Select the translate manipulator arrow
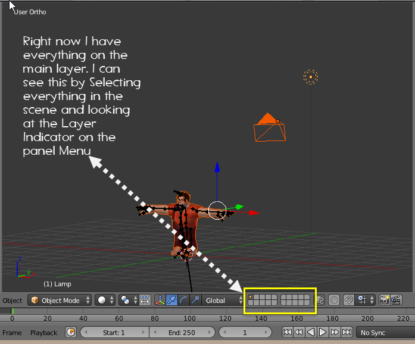 click(171, 301)
